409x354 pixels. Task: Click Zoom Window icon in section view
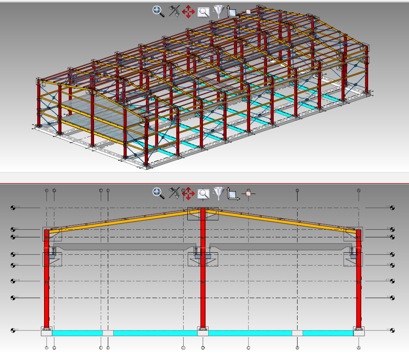click(x=203, y=194)
